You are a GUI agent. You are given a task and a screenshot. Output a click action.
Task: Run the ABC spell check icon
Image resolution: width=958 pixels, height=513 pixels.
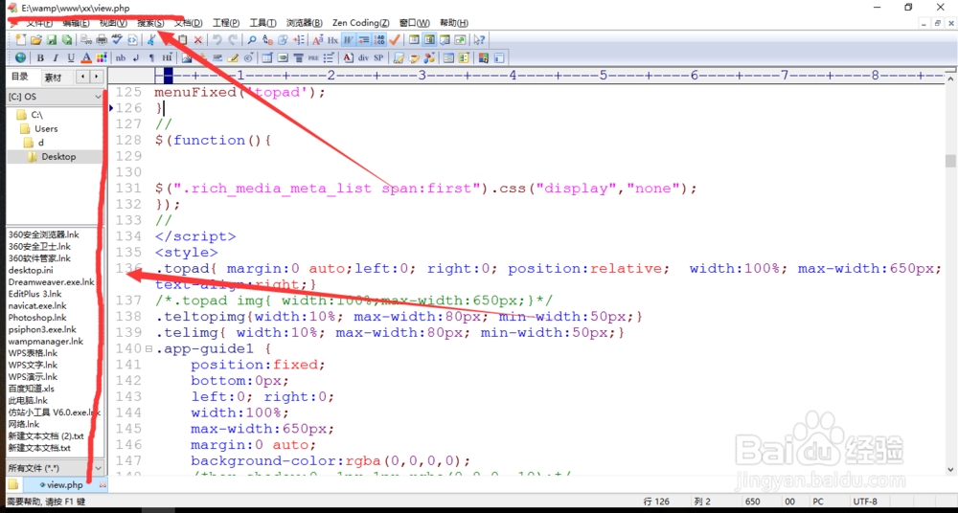[x=117, y=39]
